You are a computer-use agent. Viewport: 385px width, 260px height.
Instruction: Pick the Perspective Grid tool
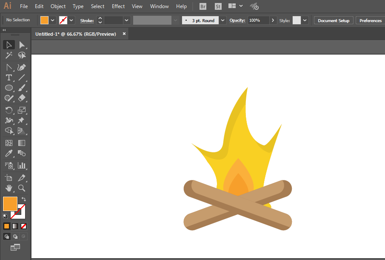point(22,131)
